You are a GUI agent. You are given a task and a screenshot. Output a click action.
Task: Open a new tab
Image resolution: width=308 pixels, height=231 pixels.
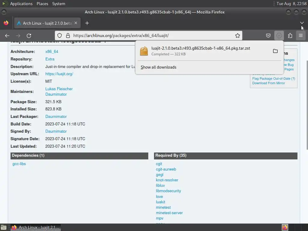click(x=87, y=23)
